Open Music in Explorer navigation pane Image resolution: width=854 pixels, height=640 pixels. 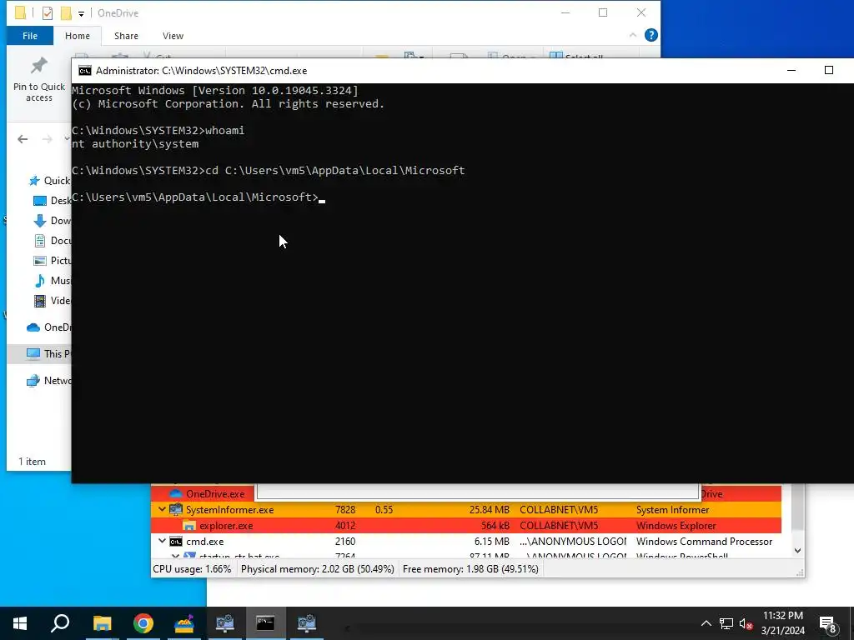53,281
